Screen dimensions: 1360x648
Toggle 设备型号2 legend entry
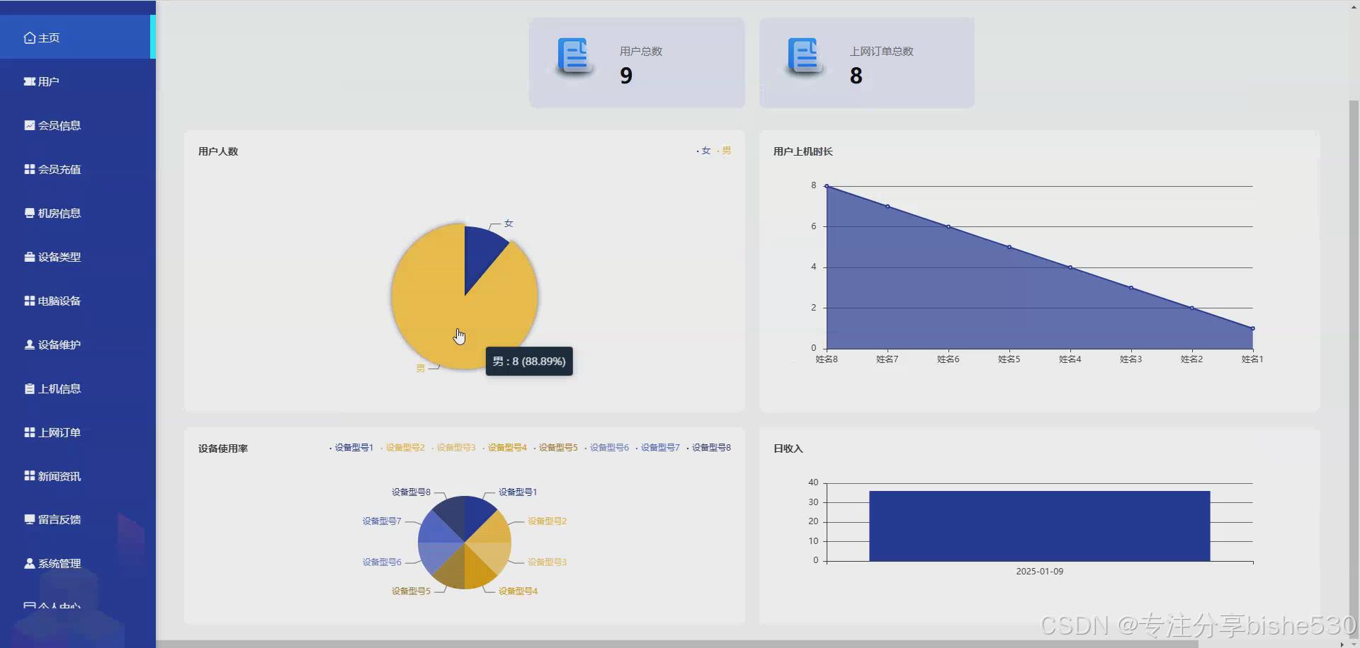(x=402, y=447)
